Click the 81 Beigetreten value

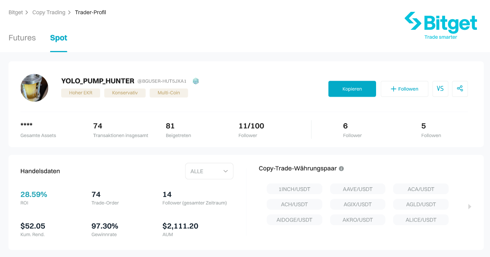(x=170, y=126)
